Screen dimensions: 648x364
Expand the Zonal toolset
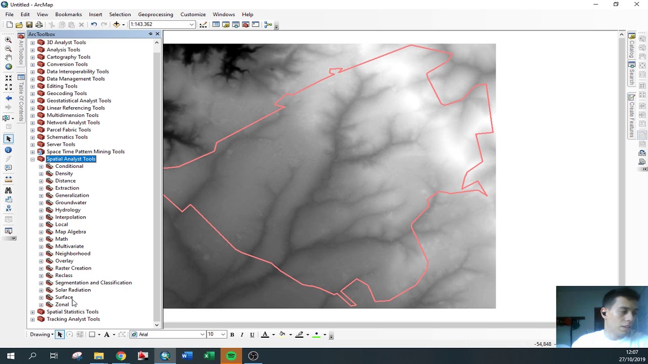41,304
